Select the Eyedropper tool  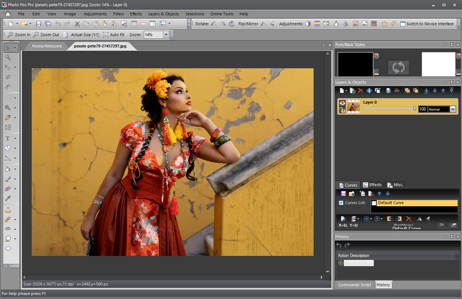pyautogui.click(x=8, y=198)
